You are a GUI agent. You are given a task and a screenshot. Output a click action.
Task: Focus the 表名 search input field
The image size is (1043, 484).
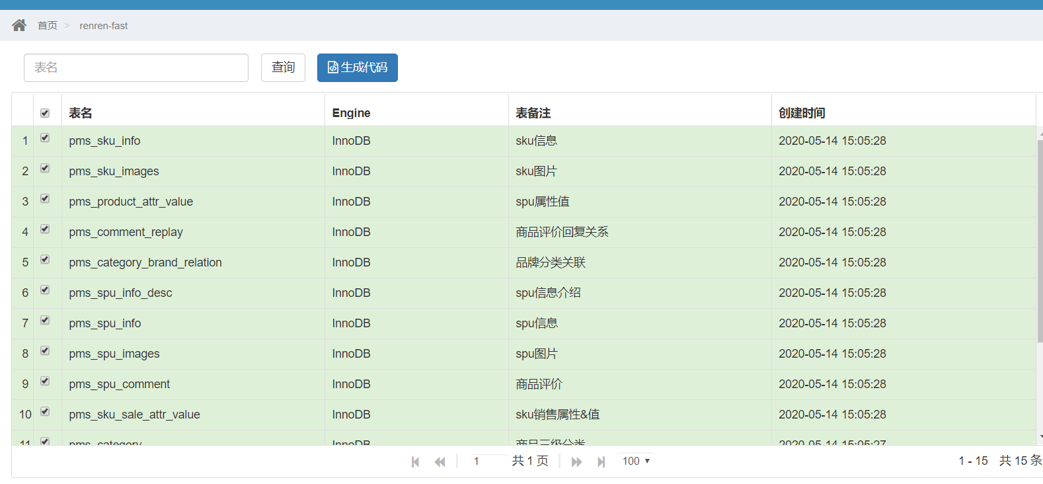(136, 67)
